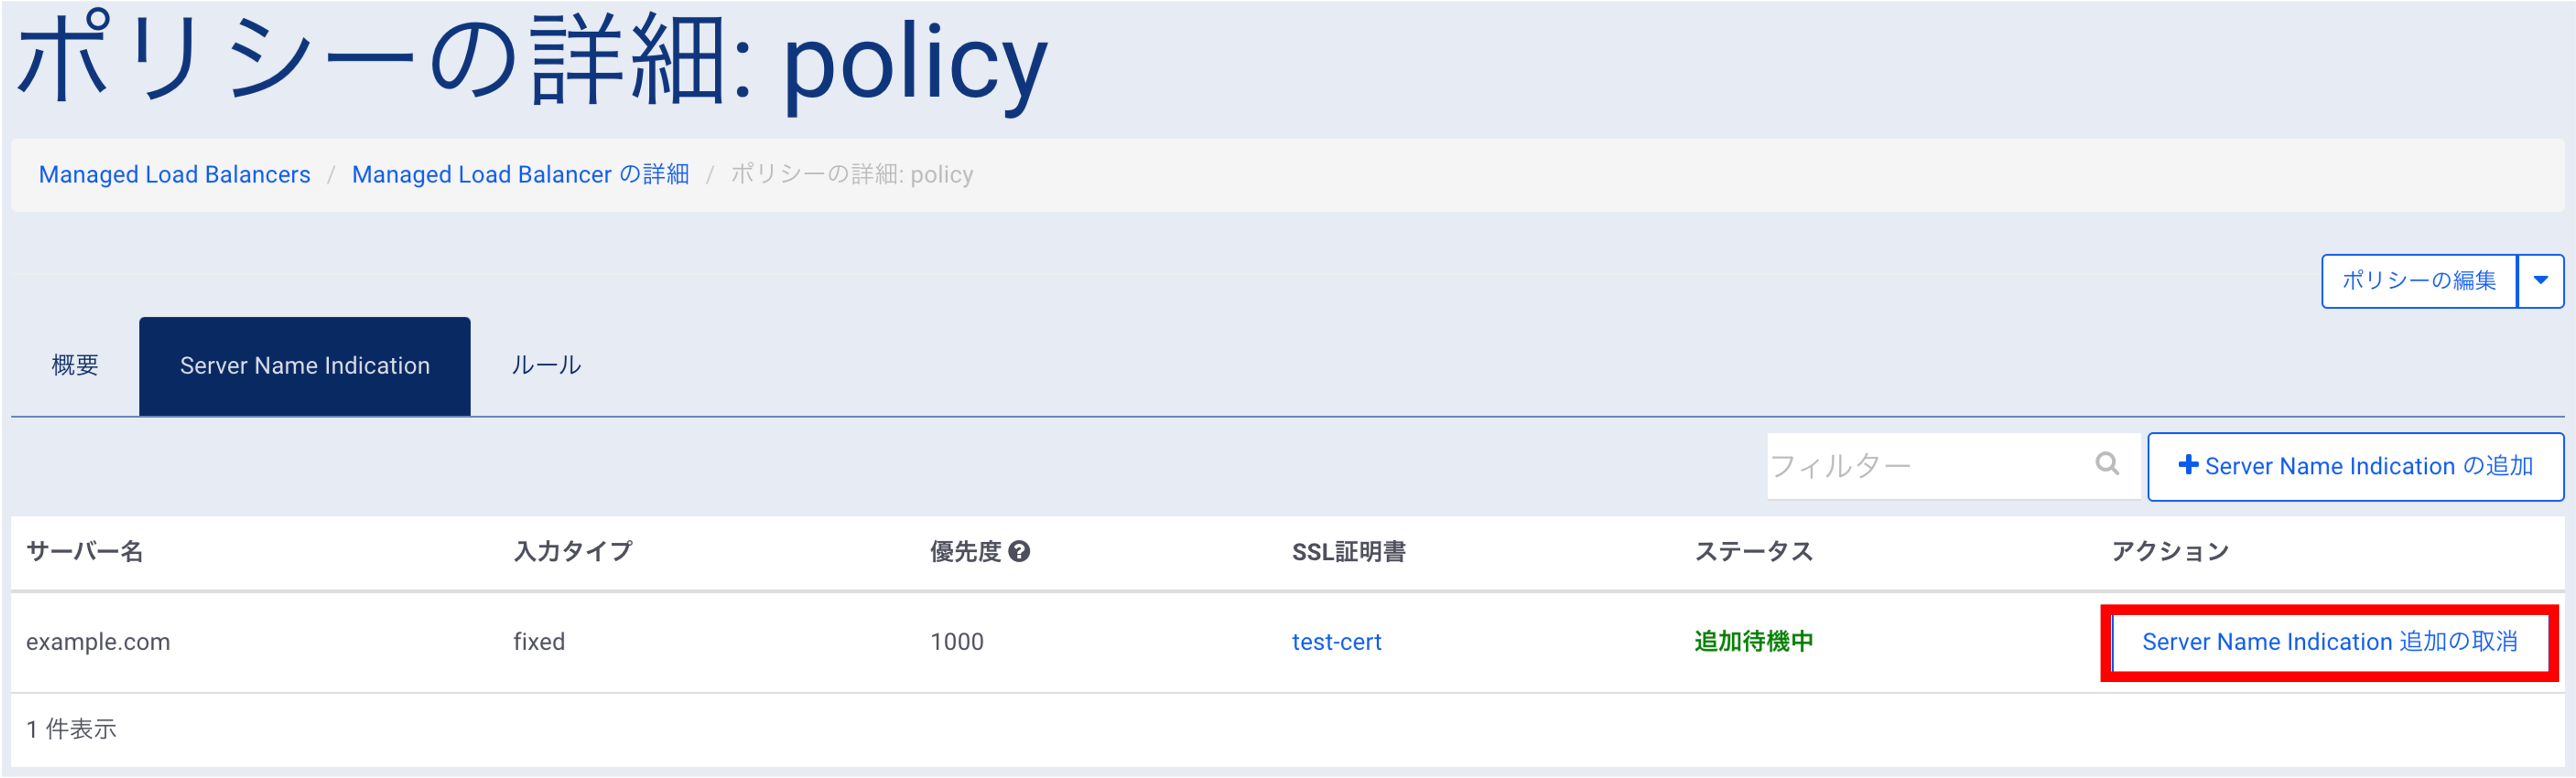This screenshot has height=778, width=2576.
Task: Click Server Name Indication 追加の取消 link
Action: 2329,642
